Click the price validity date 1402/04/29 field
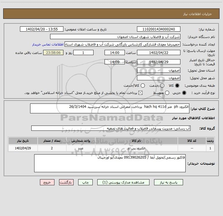Image resolution: width=223 pixels, height=216 pixels. click(x=159, y=62)
